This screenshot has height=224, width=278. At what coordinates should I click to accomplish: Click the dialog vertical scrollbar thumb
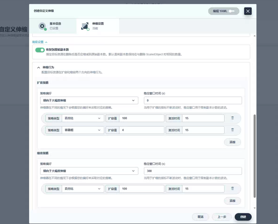click(x=255, y=156)
